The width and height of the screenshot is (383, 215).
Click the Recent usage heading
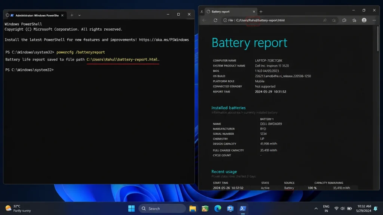point(224,172)
